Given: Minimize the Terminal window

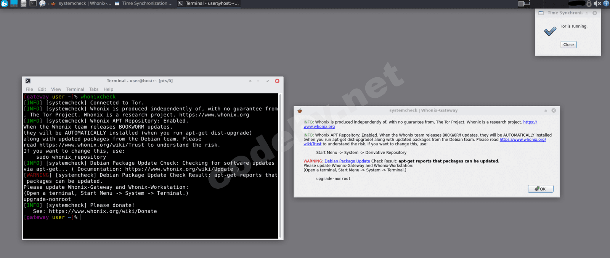Looking at the screenshot, I should click(x=258, y=81).
